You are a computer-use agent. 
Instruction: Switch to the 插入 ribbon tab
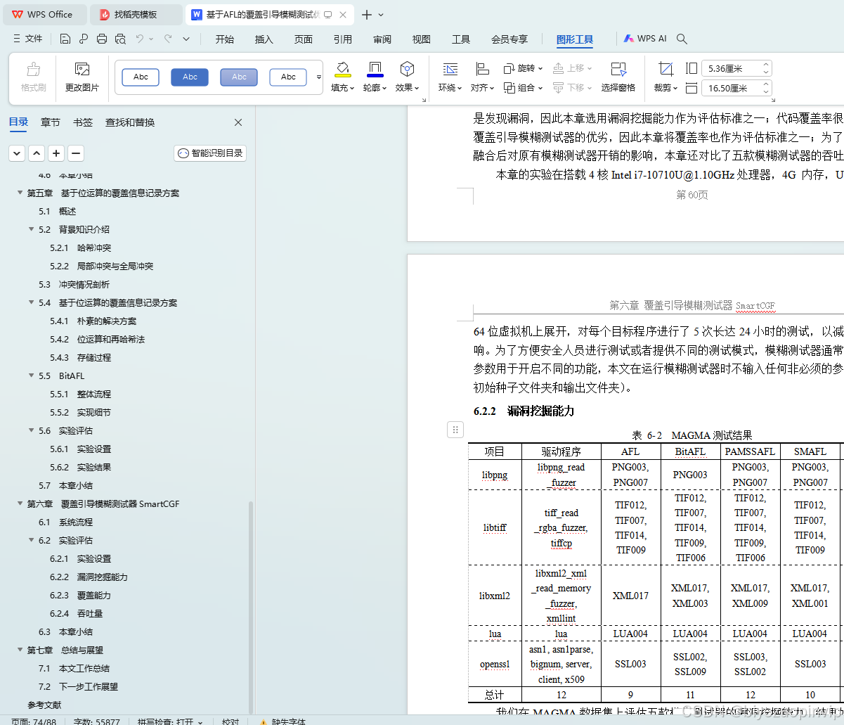tap(264, 40)
